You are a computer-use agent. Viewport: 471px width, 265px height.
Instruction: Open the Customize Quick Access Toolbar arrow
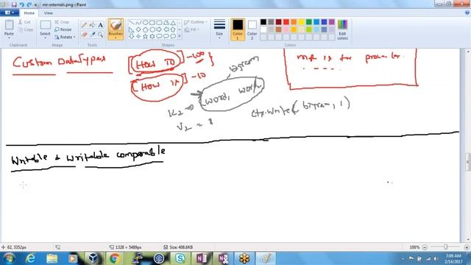(x=36, y=5)
